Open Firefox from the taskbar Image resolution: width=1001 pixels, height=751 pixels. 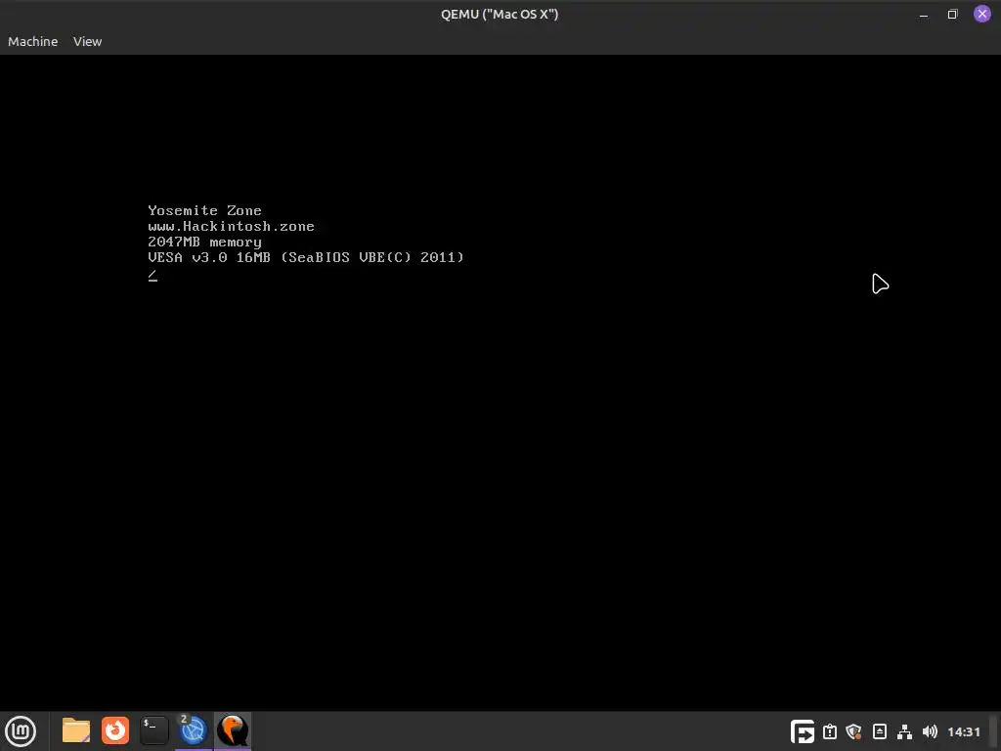[115, 730]
